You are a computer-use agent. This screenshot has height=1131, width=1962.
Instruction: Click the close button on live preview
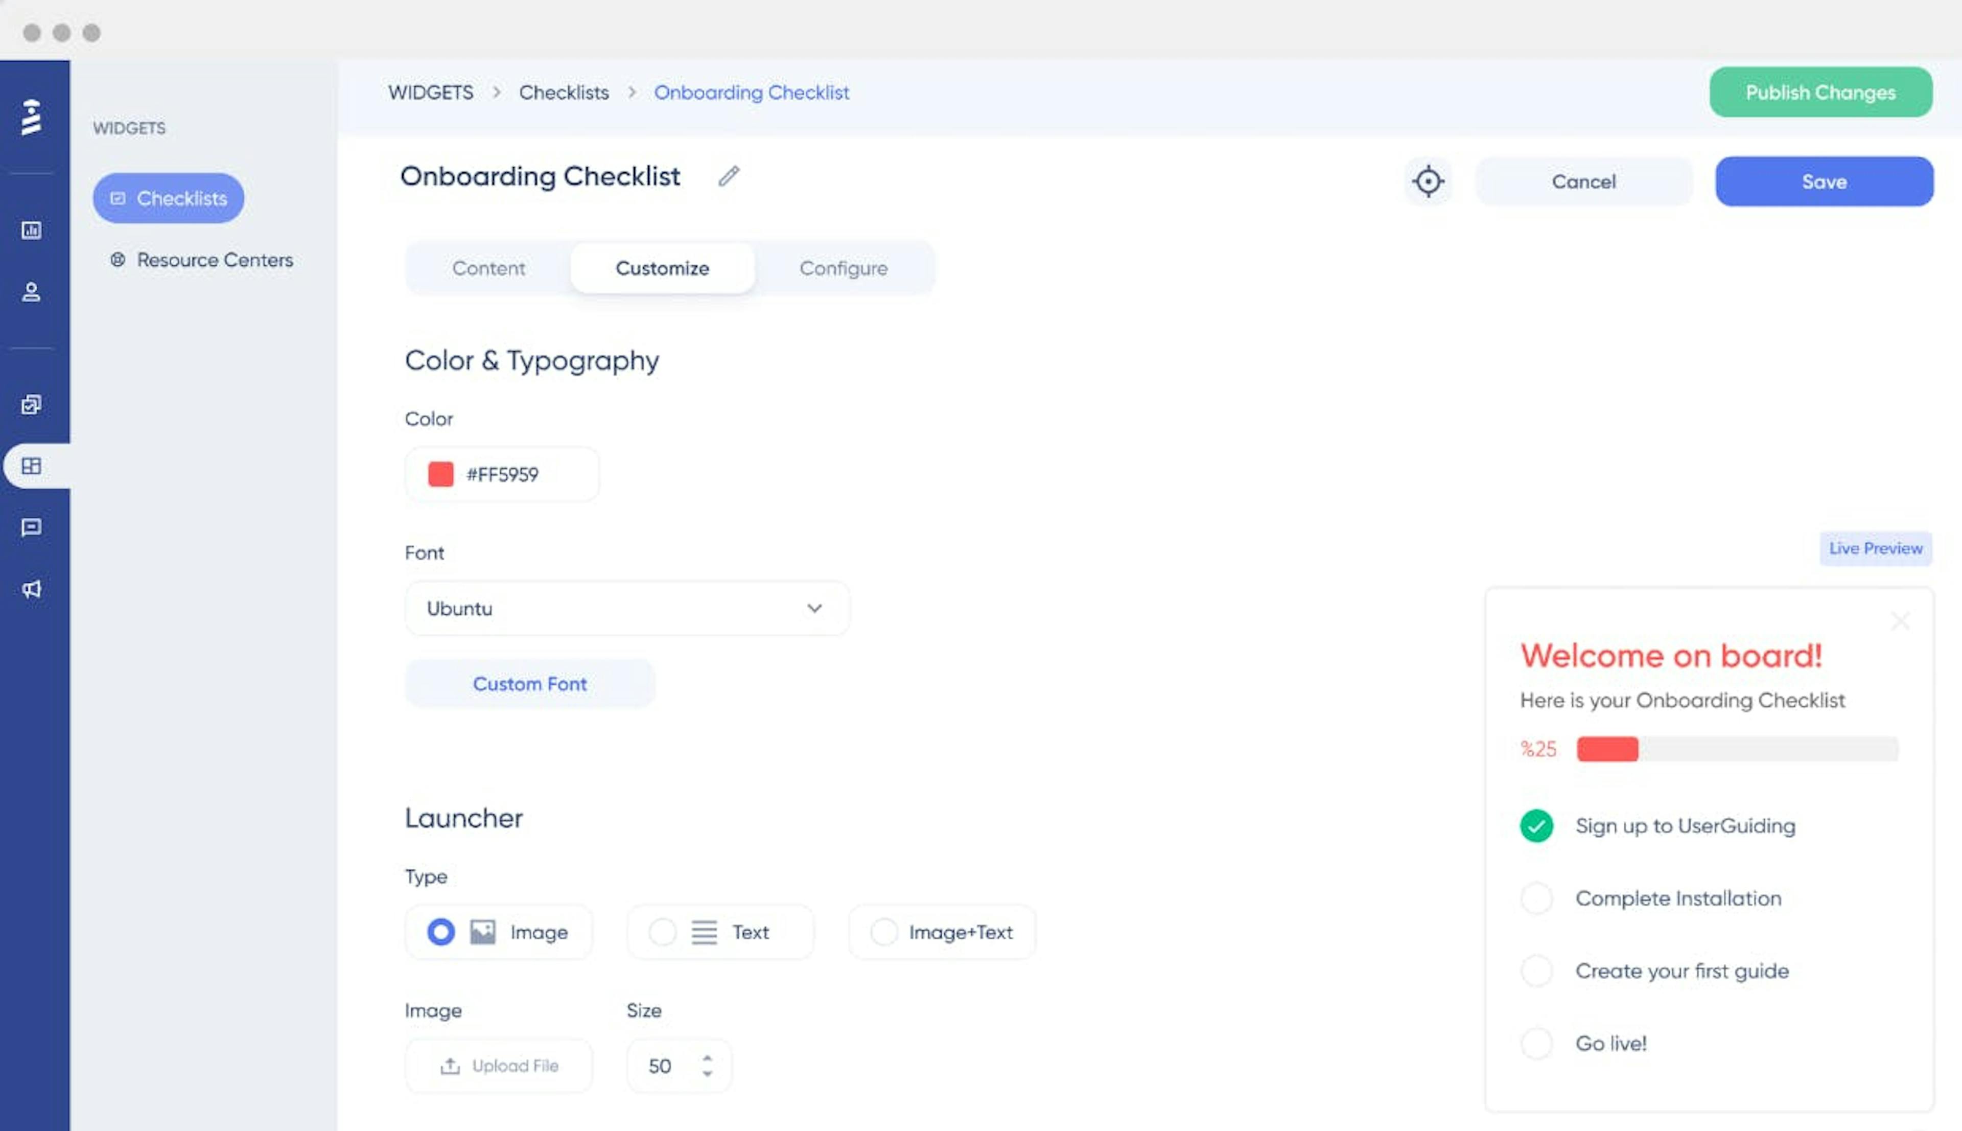coord(1900,621)
